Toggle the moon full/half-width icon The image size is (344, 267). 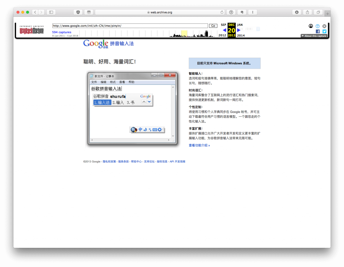[145, 130]
